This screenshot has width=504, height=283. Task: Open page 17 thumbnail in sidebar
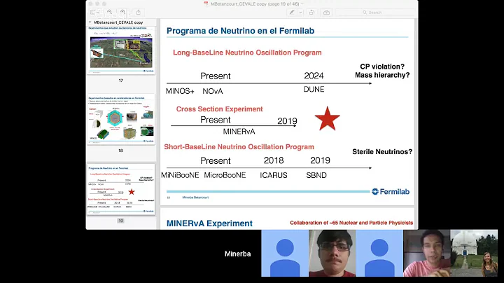click(x=121, y=50)
